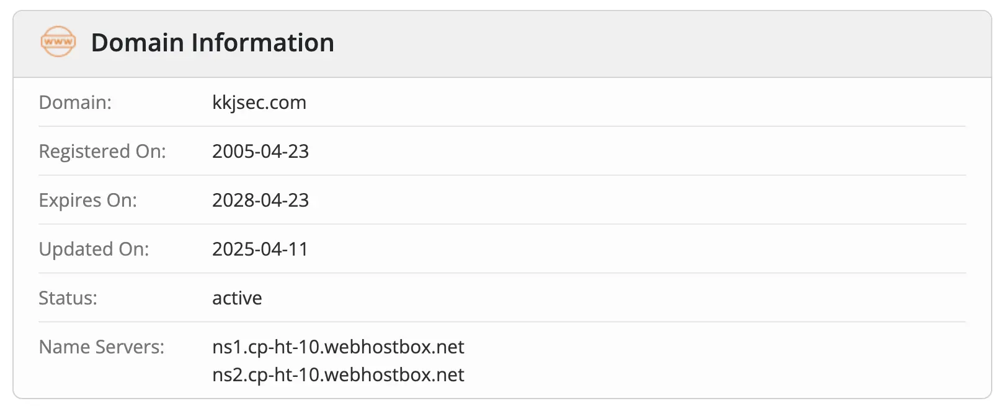Select the "Domain:" field label

75,102
